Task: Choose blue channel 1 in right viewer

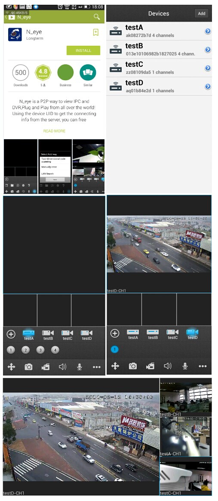Action: coord(114,350)
